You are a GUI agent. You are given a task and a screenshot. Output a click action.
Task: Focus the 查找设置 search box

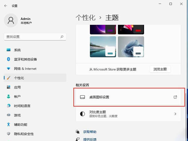[35, 37]
